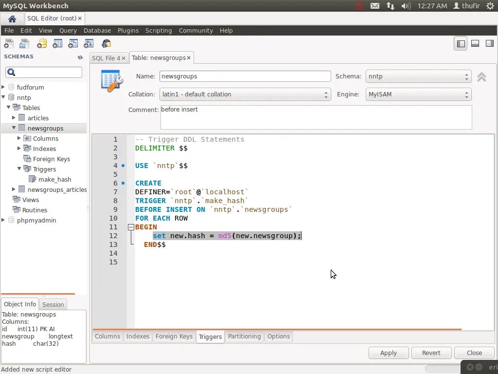Open the network indicator in top bar
This screenshot has height=374, width=498.
tap(391, 6)
